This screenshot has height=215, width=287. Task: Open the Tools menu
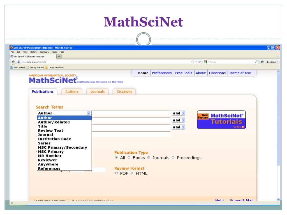tap(55, 52)
